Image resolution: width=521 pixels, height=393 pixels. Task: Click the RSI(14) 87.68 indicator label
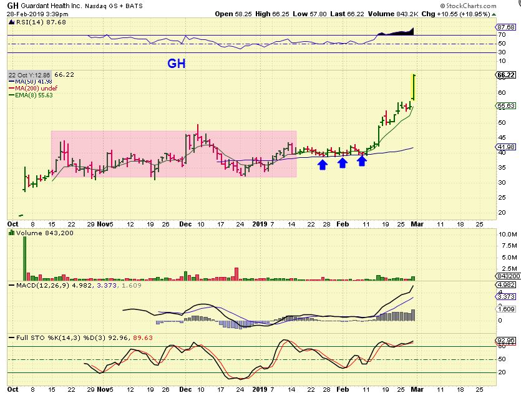point(41,22)
